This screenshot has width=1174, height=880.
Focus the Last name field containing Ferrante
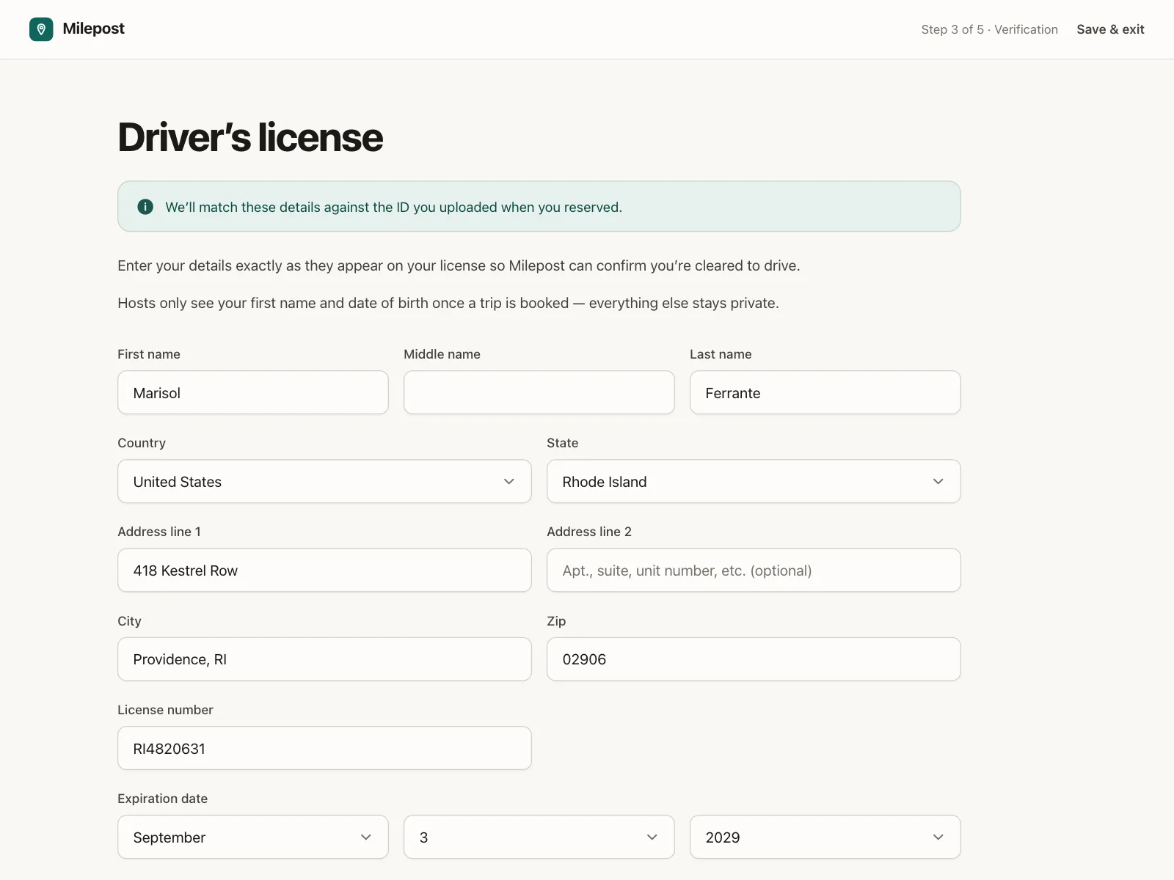tap(825, 392)
